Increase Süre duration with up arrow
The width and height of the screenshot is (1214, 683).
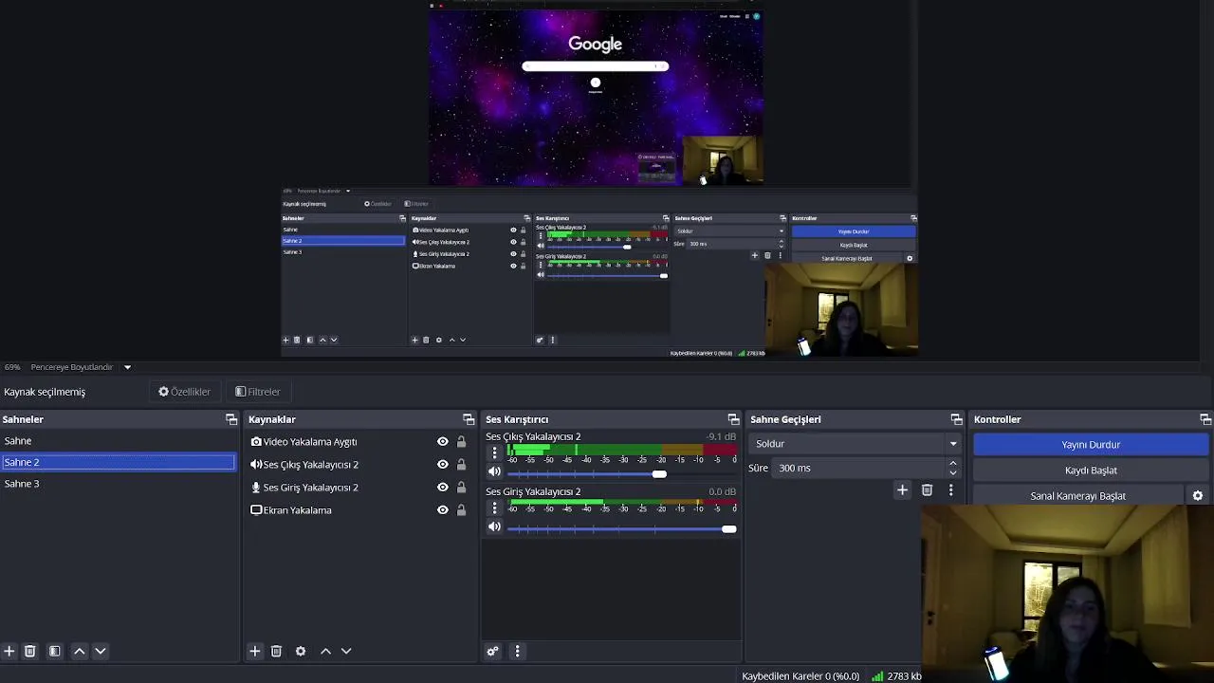click(x=953, y=463)
